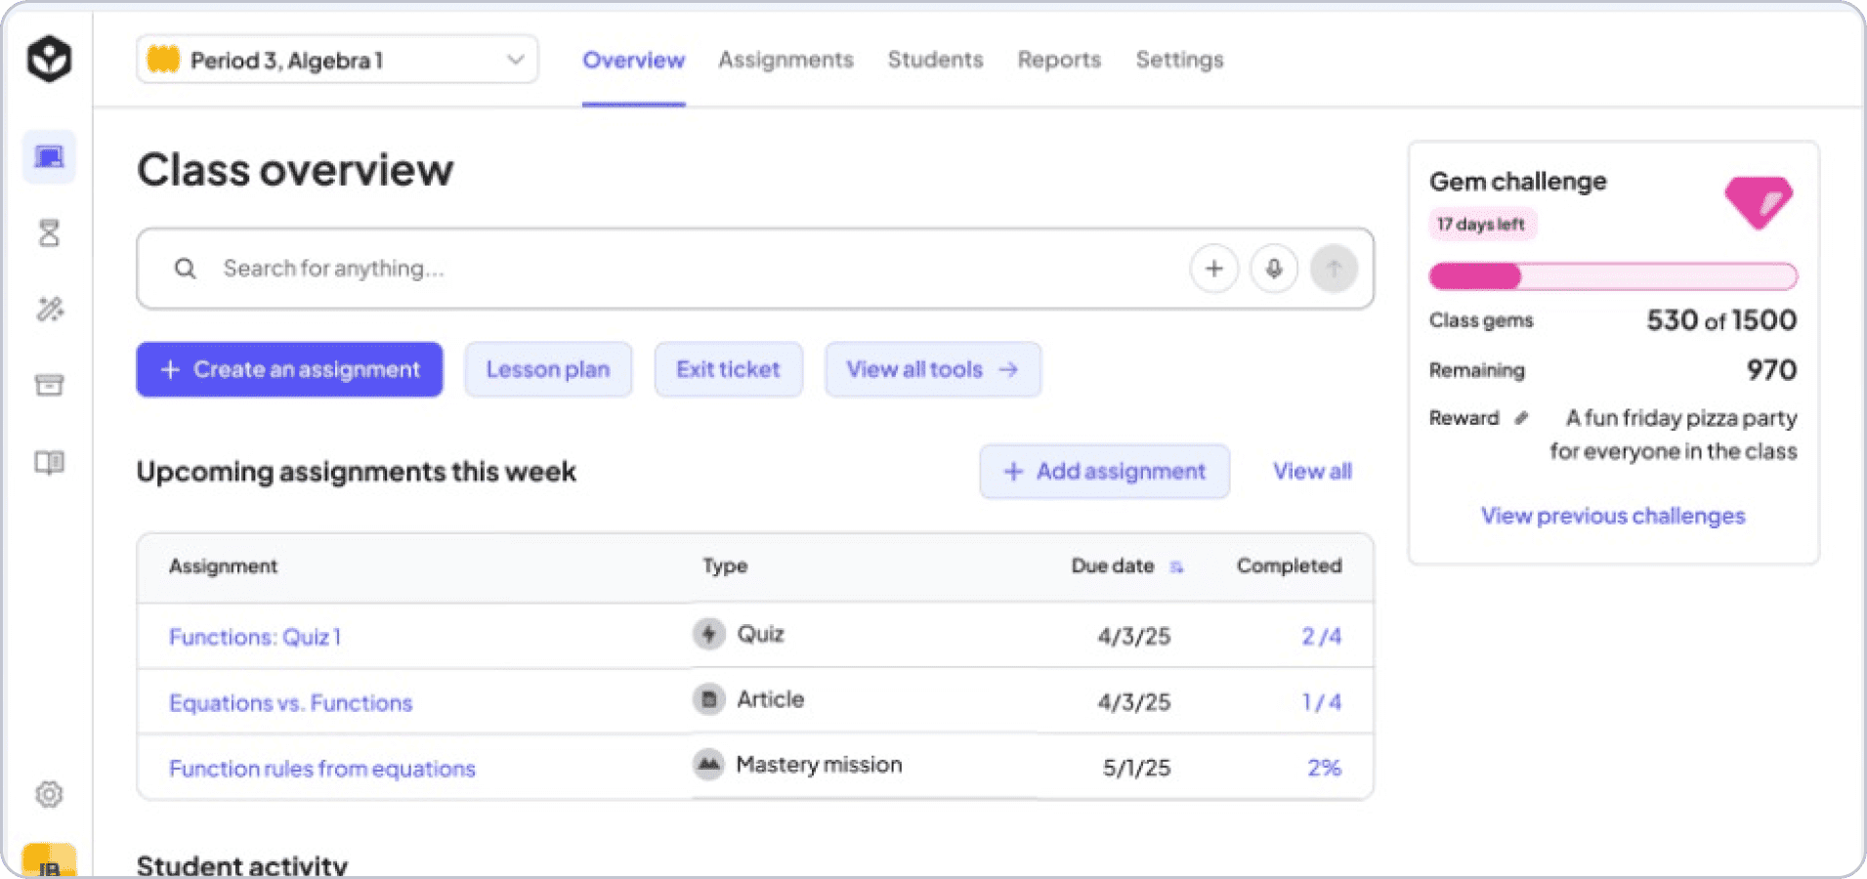Open the magic wand tools icon

[x=50, y=309]
